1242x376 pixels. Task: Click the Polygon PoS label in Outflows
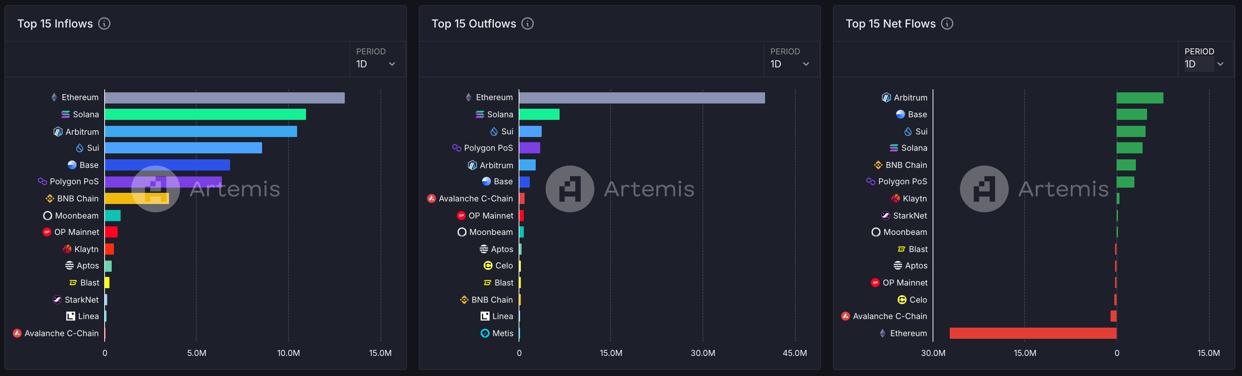click(x=488, y=148)
